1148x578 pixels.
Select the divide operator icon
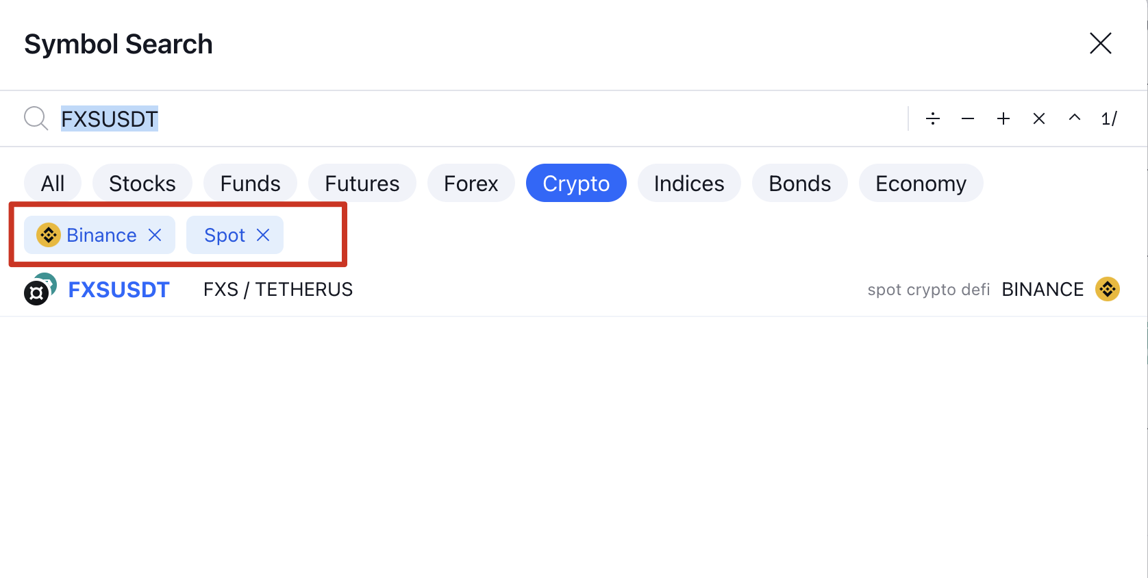(x=932, y=118)
